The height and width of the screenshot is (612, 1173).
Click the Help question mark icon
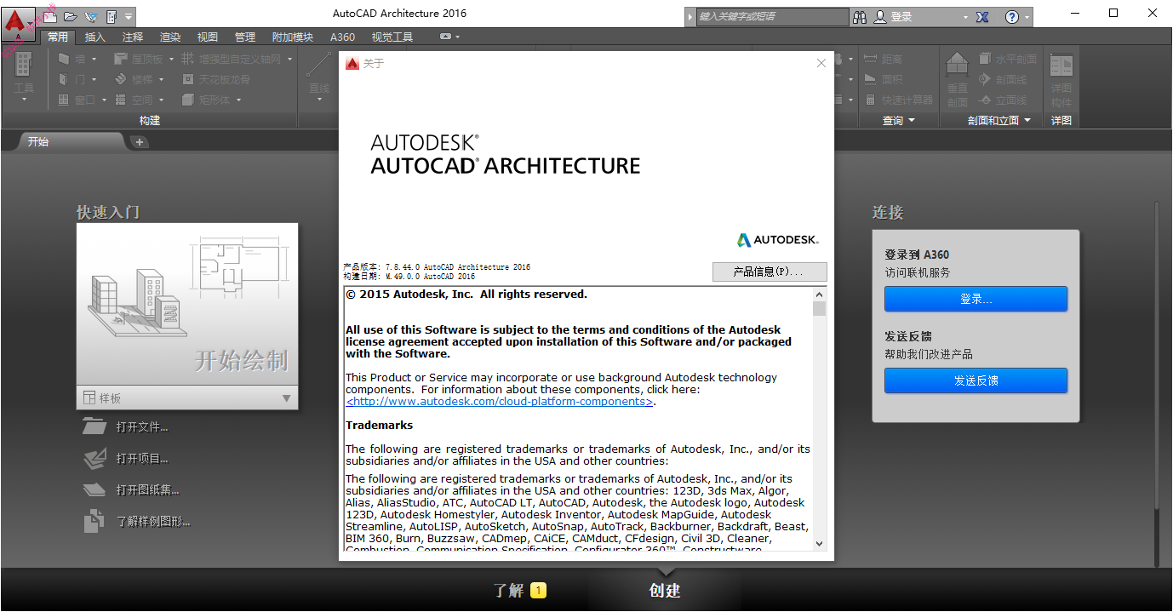click(1012, 16)
